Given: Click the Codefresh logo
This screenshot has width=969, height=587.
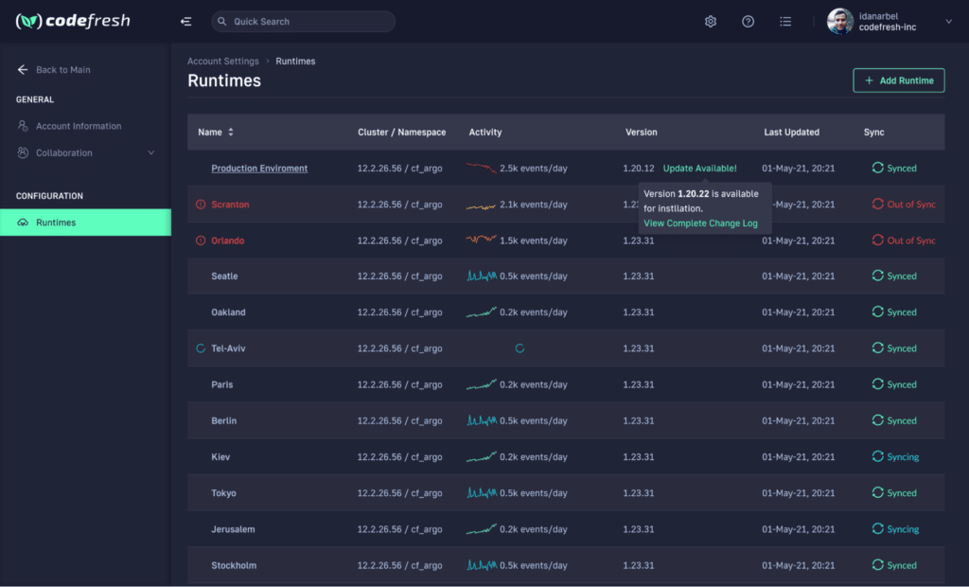Looking at the screenshot, I should click(x=73, y=21).
